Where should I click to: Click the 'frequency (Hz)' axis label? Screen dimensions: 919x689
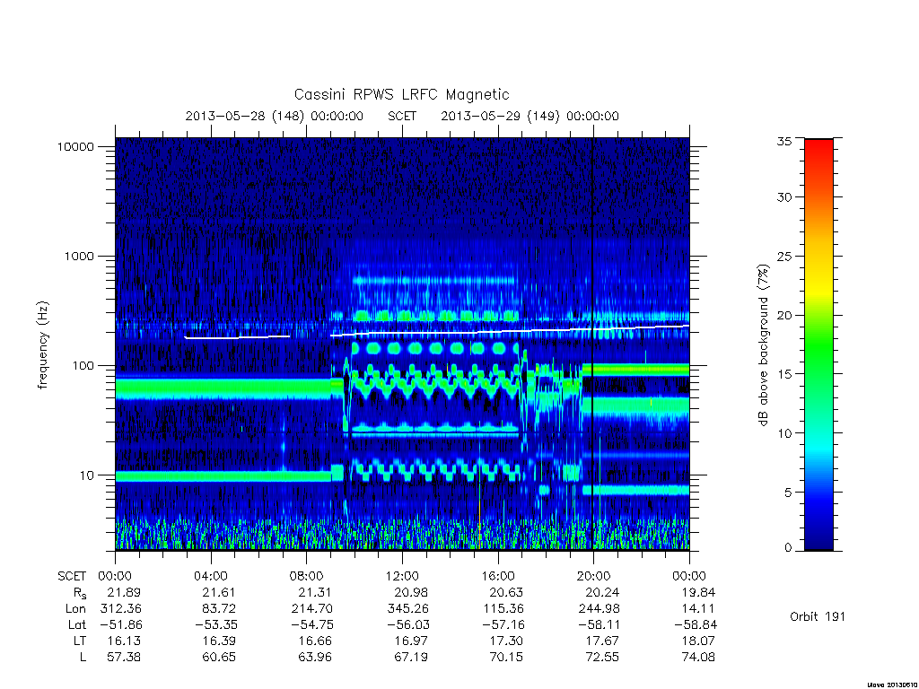click(x=43, y=345)
